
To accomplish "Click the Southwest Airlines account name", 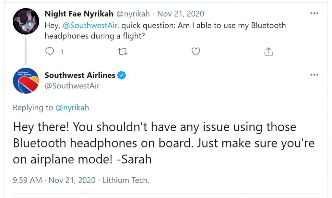I will click(x=80, y=75).
